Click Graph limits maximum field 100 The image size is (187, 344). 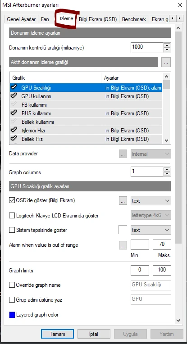162,270
